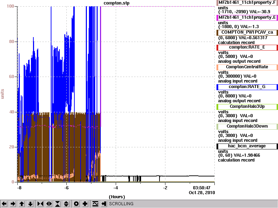The height and width of the screenshot is (208, 278).
Task: Click the circle toolbar icon
Action: [76, 204]
